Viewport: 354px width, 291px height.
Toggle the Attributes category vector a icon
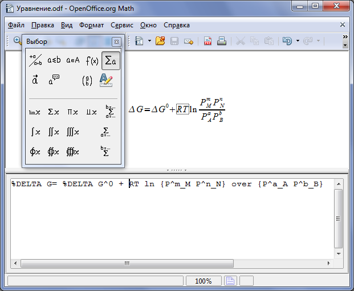point(35,80)
